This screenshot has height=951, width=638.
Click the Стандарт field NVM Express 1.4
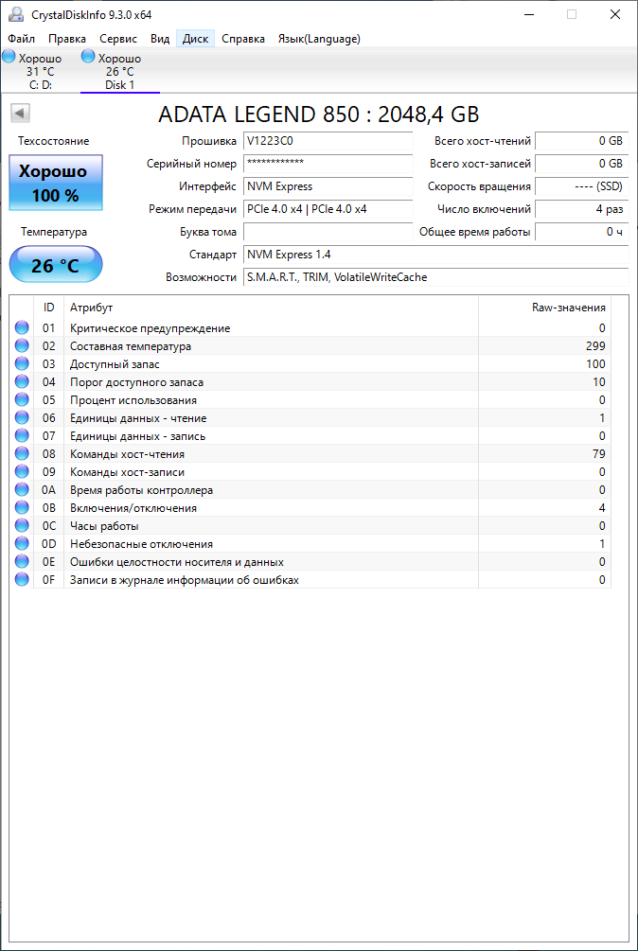[x=436, y=255]
